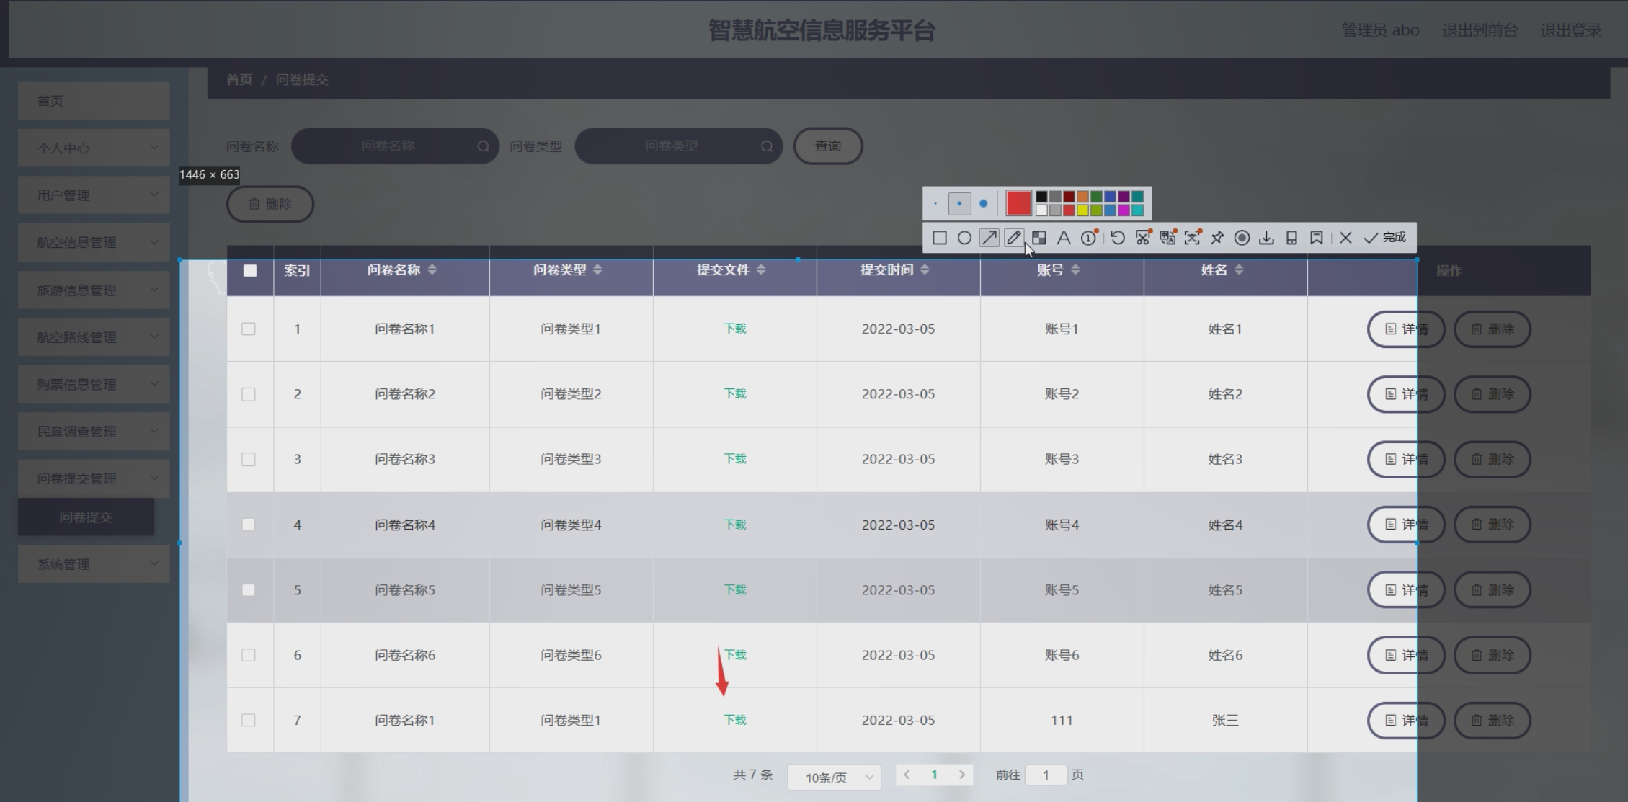Click the 查询 search button
Viewport: 1628px width, 802px height.
tap(827, 146)
